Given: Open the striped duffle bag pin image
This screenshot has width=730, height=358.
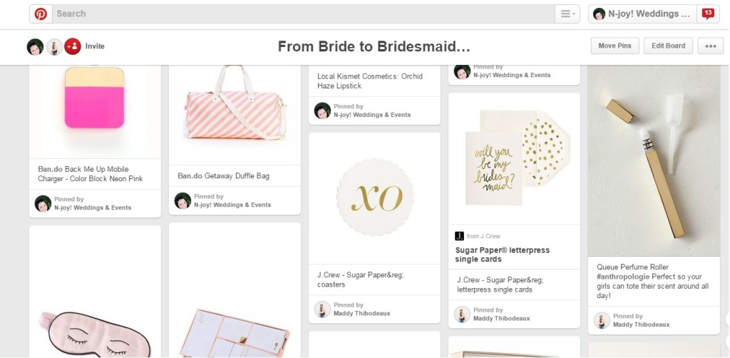Looking at the screenshot, I should [x=235, y=115].
